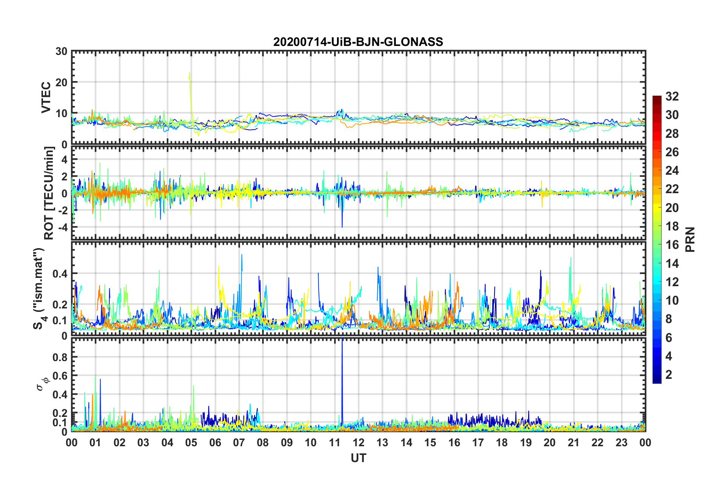Click ROT panel y-tick label 4

64,160
